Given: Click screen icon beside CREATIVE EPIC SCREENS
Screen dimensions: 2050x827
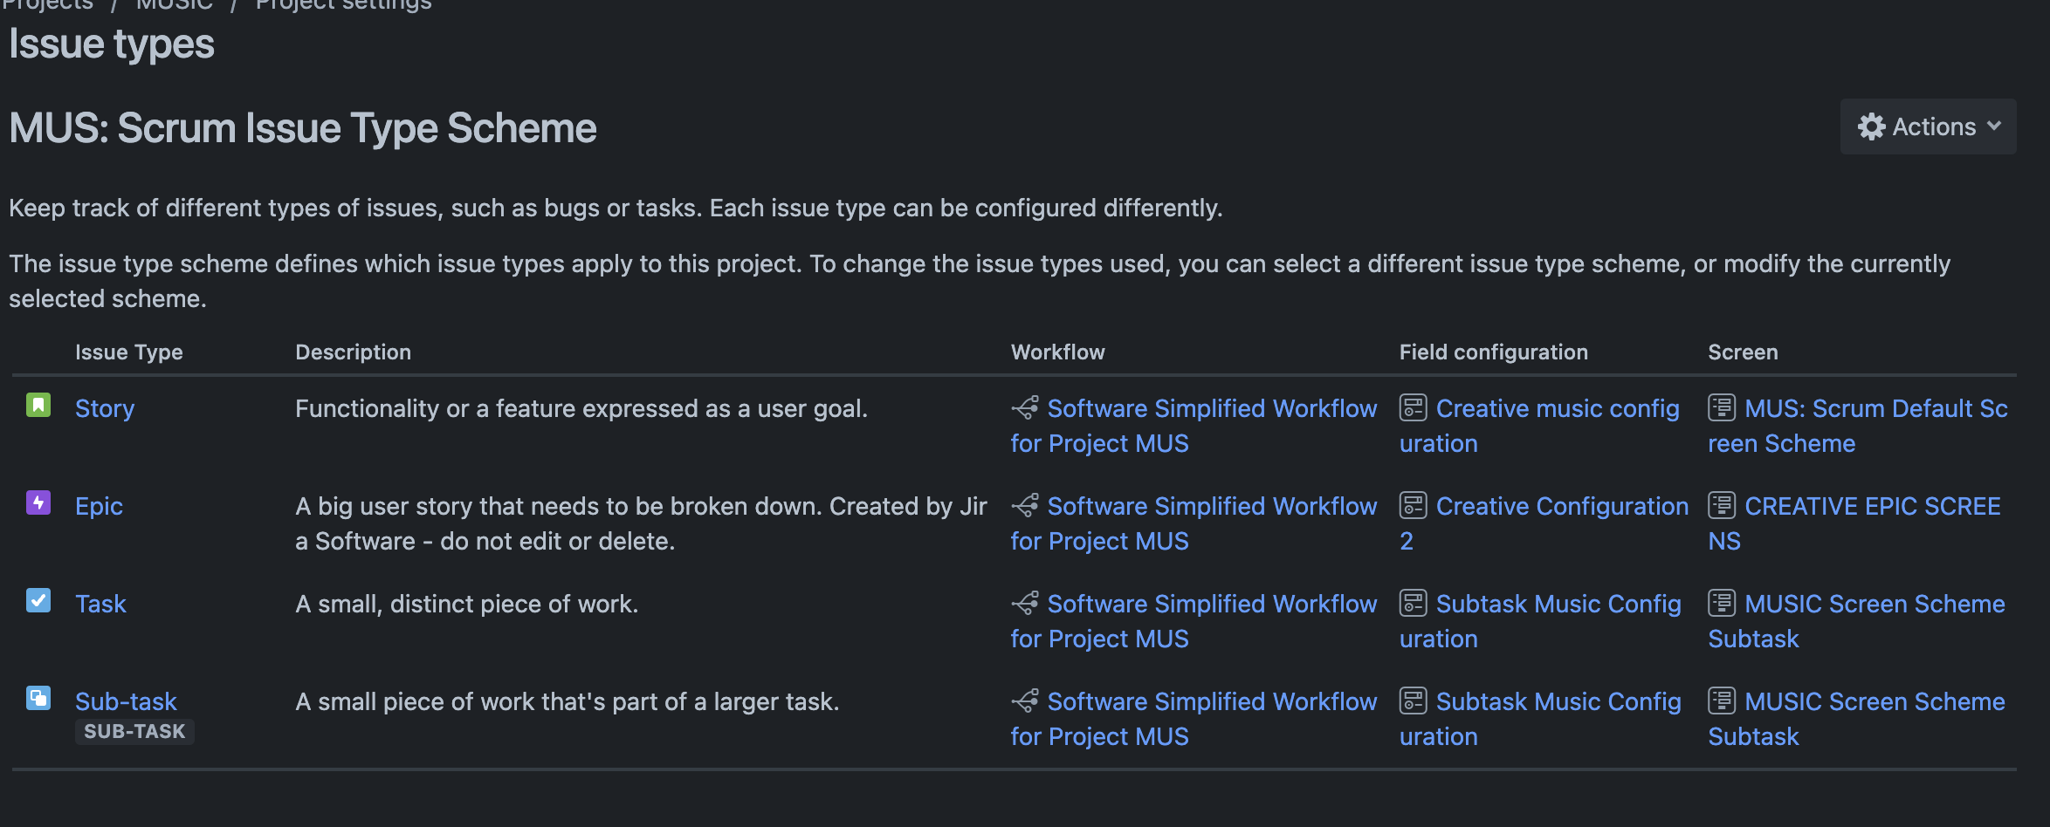Looking at the screenshot, I should (x=1722, y=505).
